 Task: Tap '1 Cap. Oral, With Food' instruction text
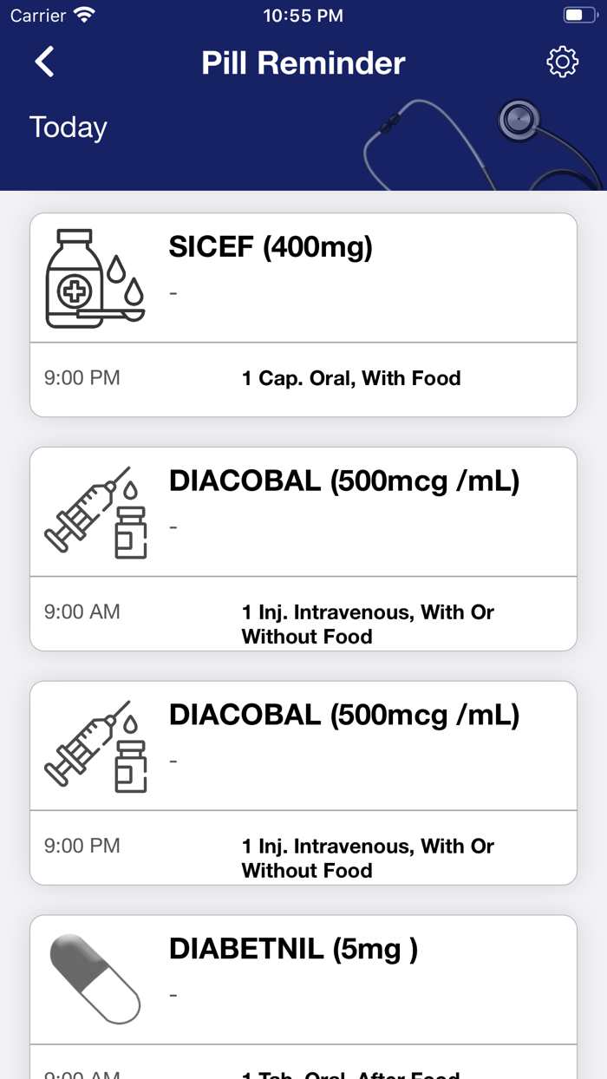coord(351,378)
